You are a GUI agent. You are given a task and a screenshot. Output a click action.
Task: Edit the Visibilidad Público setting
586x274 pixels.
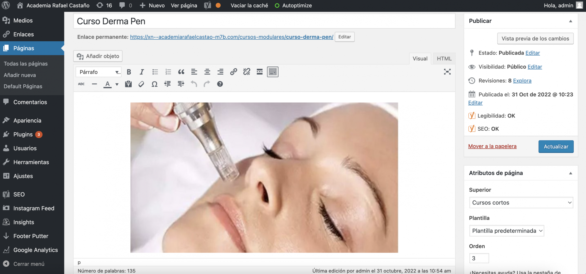535,67
